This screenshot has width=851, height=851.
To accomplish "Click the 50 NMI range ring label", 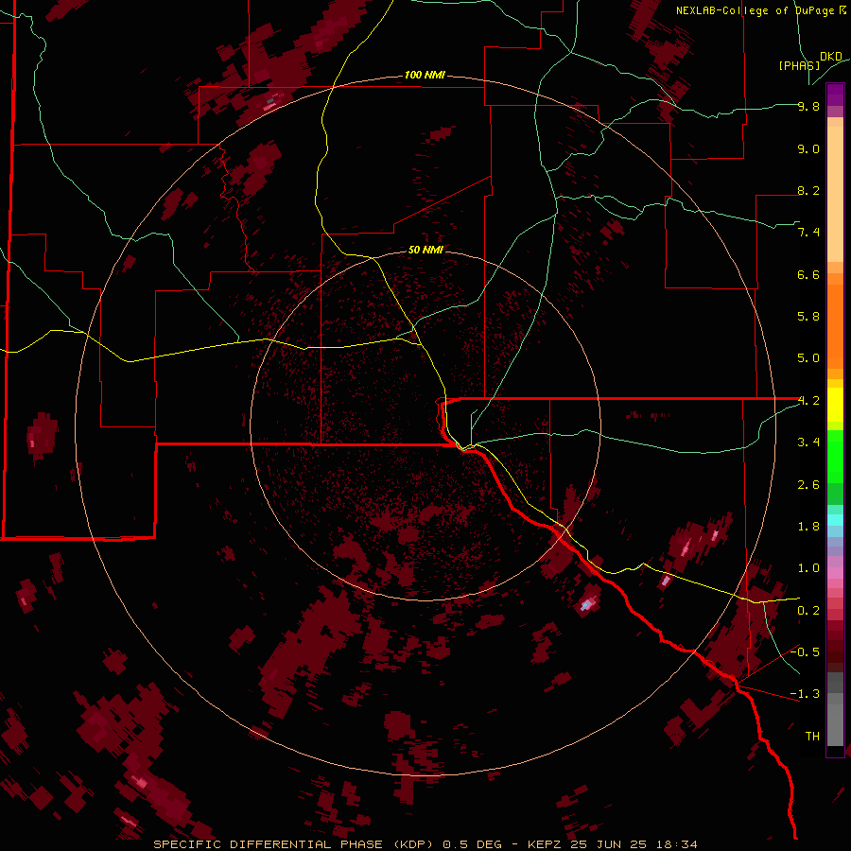I will (x=425, y=250).
